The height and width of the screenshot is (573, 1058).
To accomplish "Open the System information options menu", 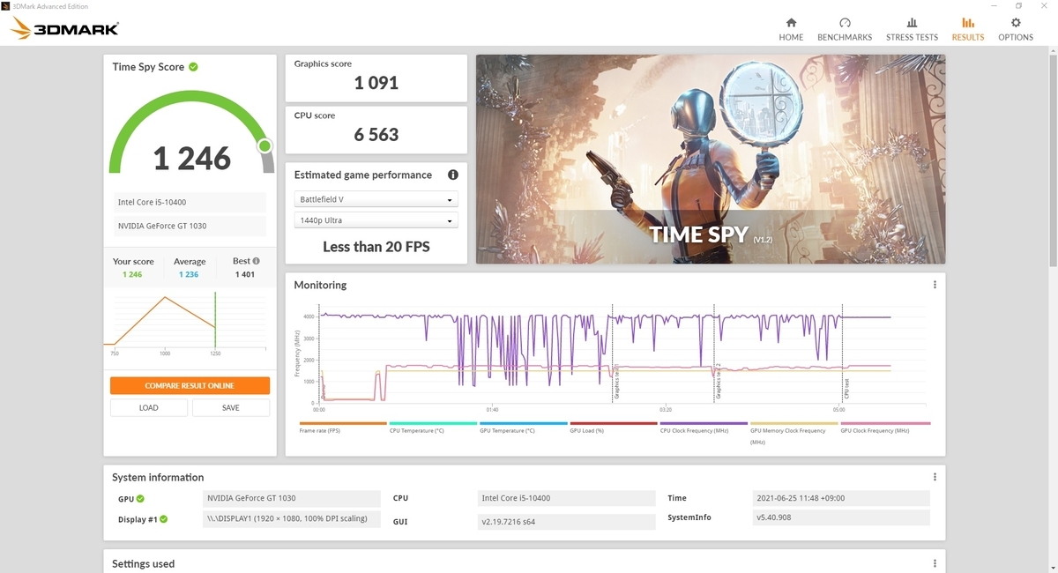I will pyautogui.click(x=935, y=477).
